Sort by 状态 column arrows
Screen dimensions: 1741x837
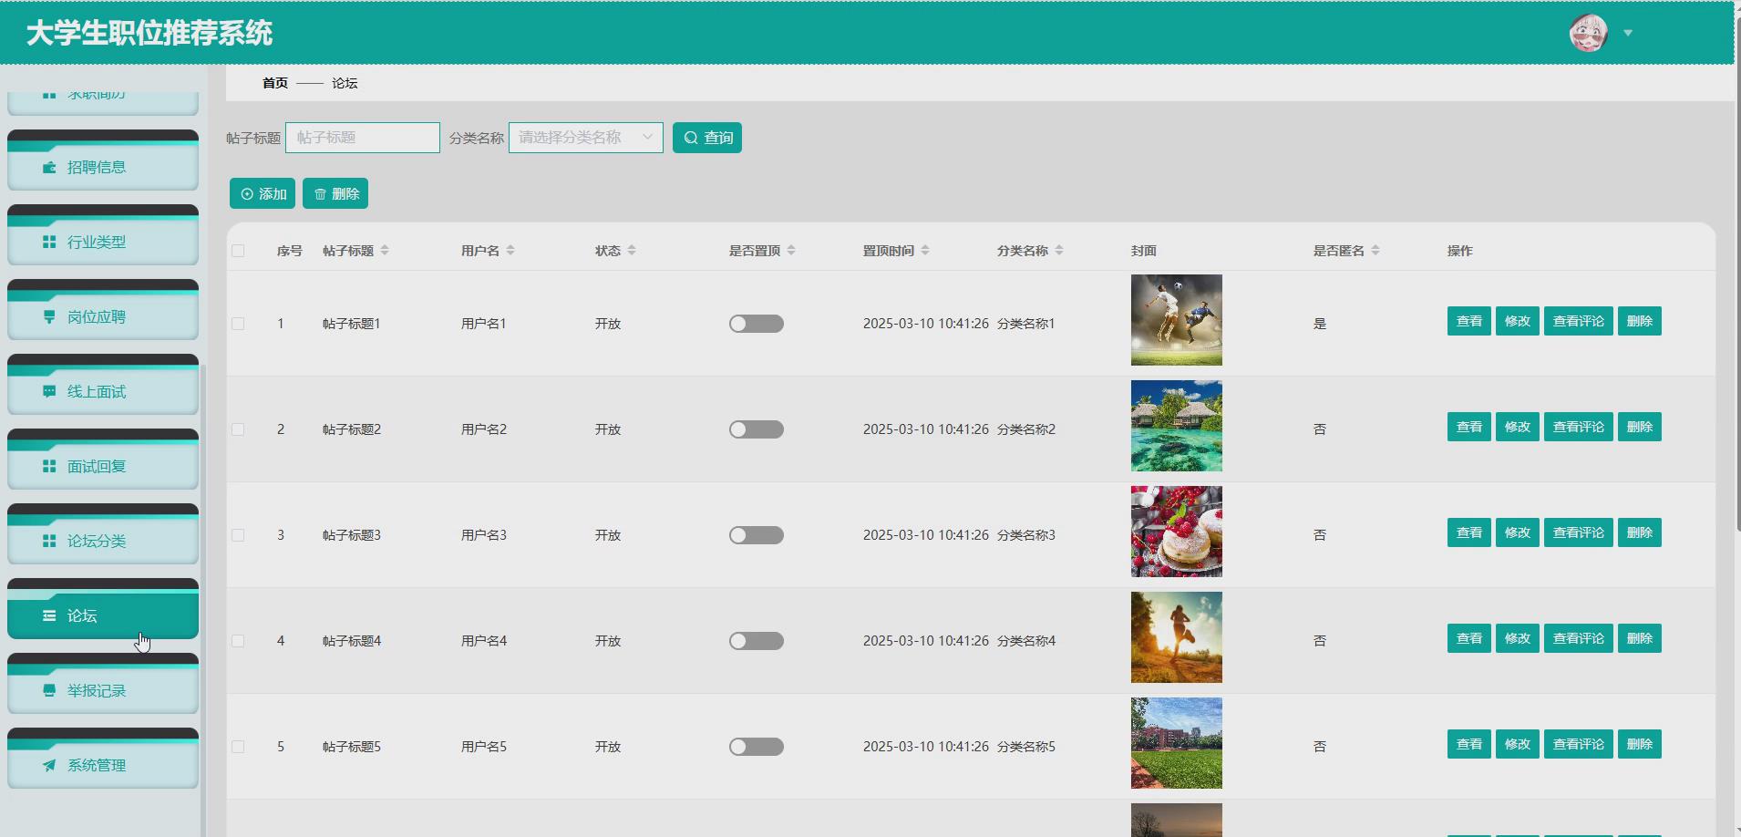pyautogui.click(x=632, y=251)
